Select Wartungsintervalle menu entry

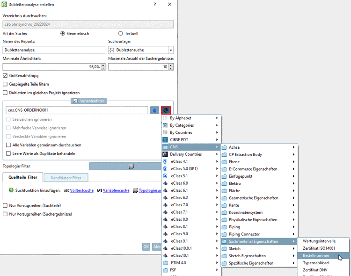(x=323, y=241)
